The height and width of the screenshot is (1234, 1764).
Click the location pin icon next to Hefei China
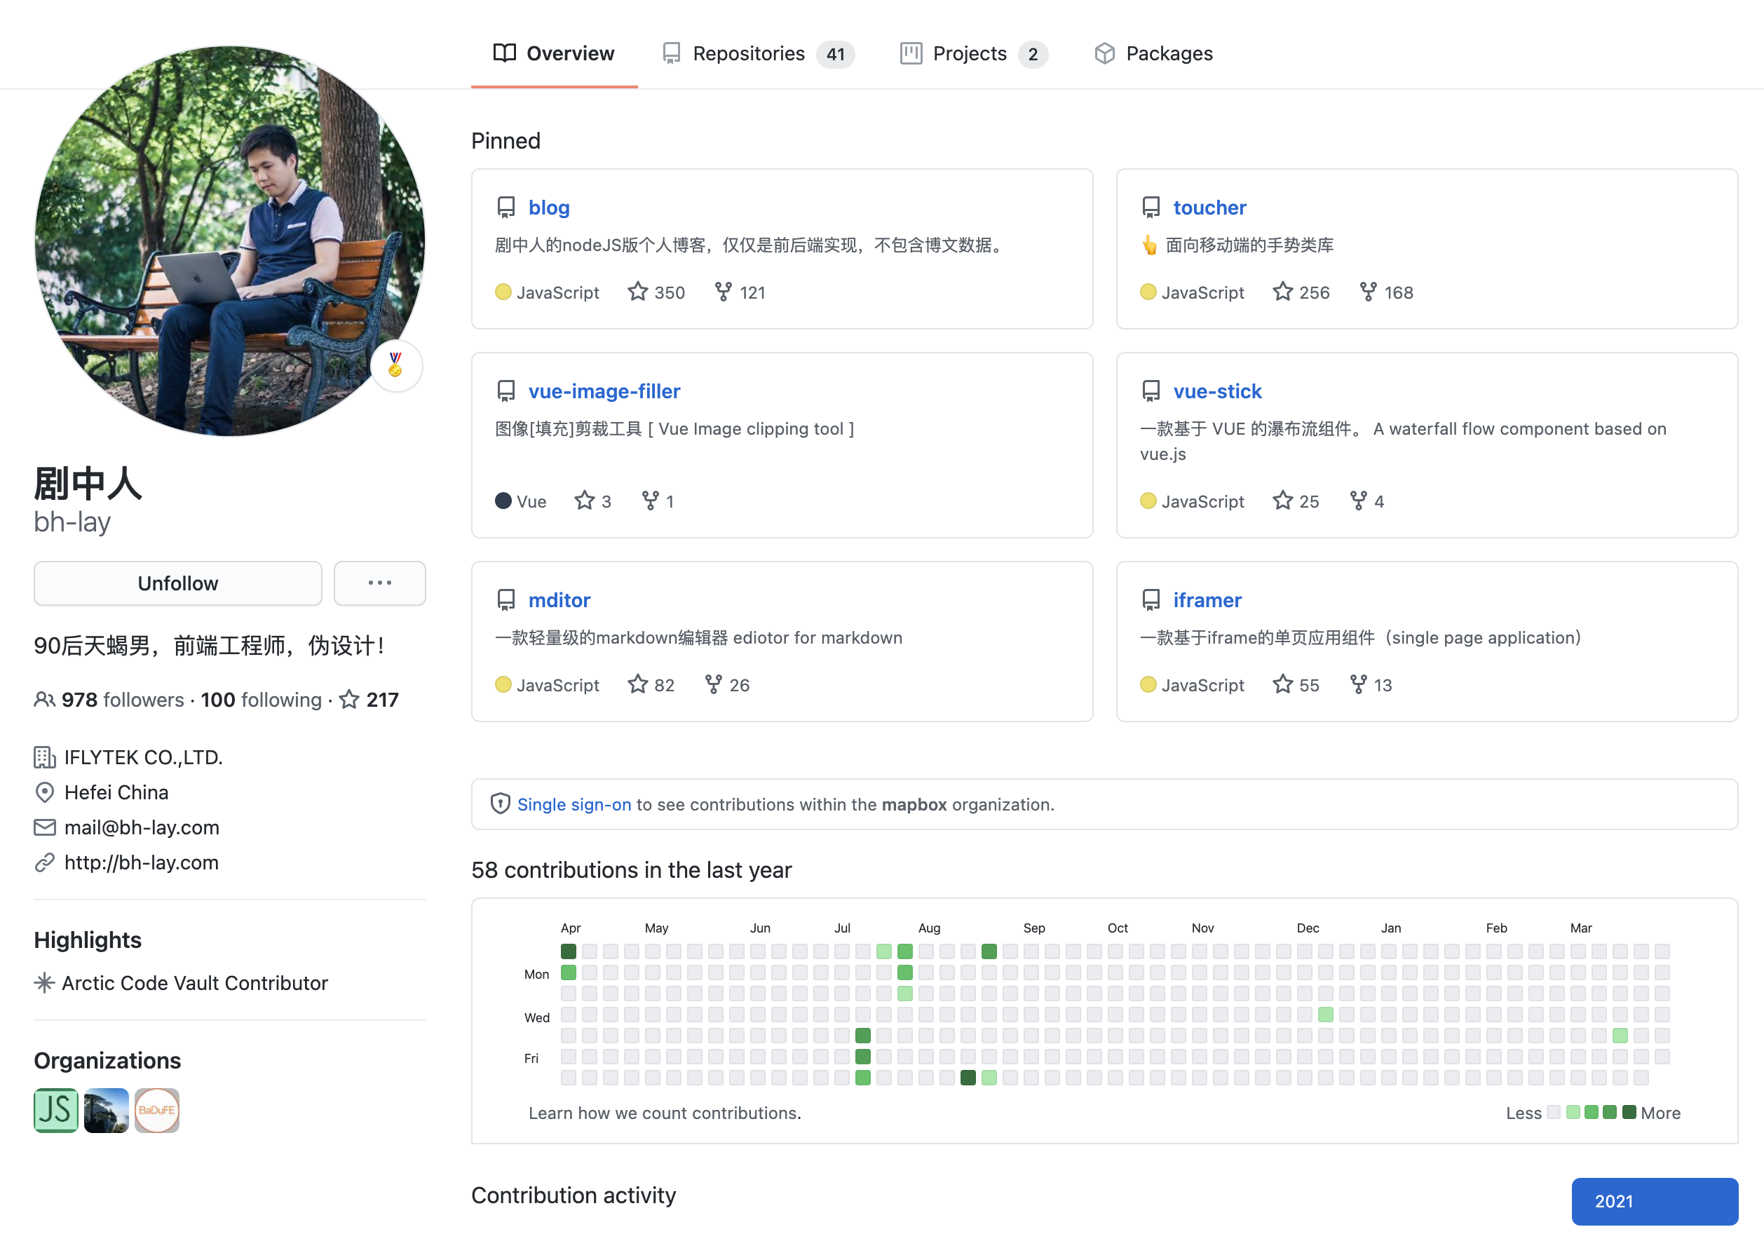[x=45, y=792]
